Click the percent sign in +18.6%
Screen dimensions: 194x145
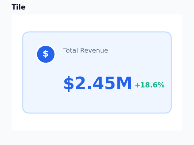[x=161, y=85]
